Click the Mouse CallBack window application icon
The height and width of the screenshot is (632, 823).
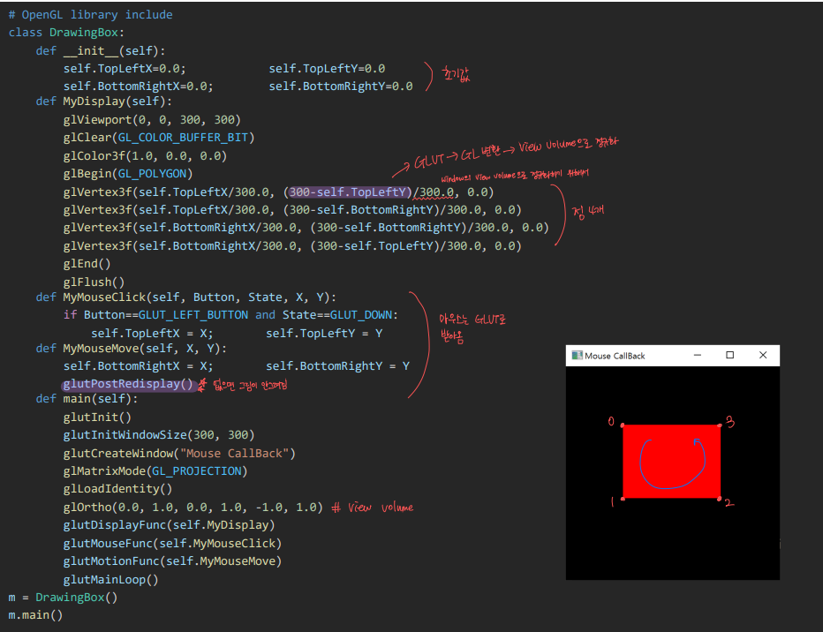pos(578,356)
